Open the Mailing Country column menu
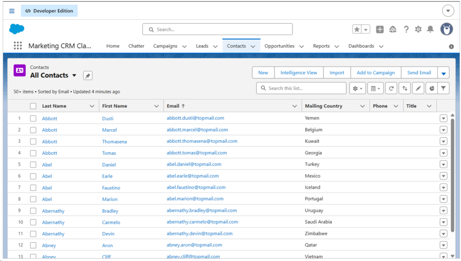Viewport: 461px width, 261px height. click(362, 106)
